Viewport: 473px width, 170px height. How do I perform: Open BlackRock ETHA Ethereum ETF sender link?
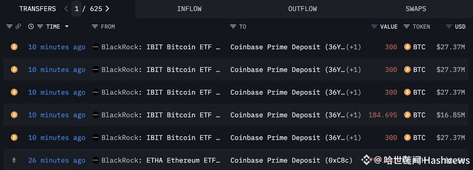[x=156, y=160]
